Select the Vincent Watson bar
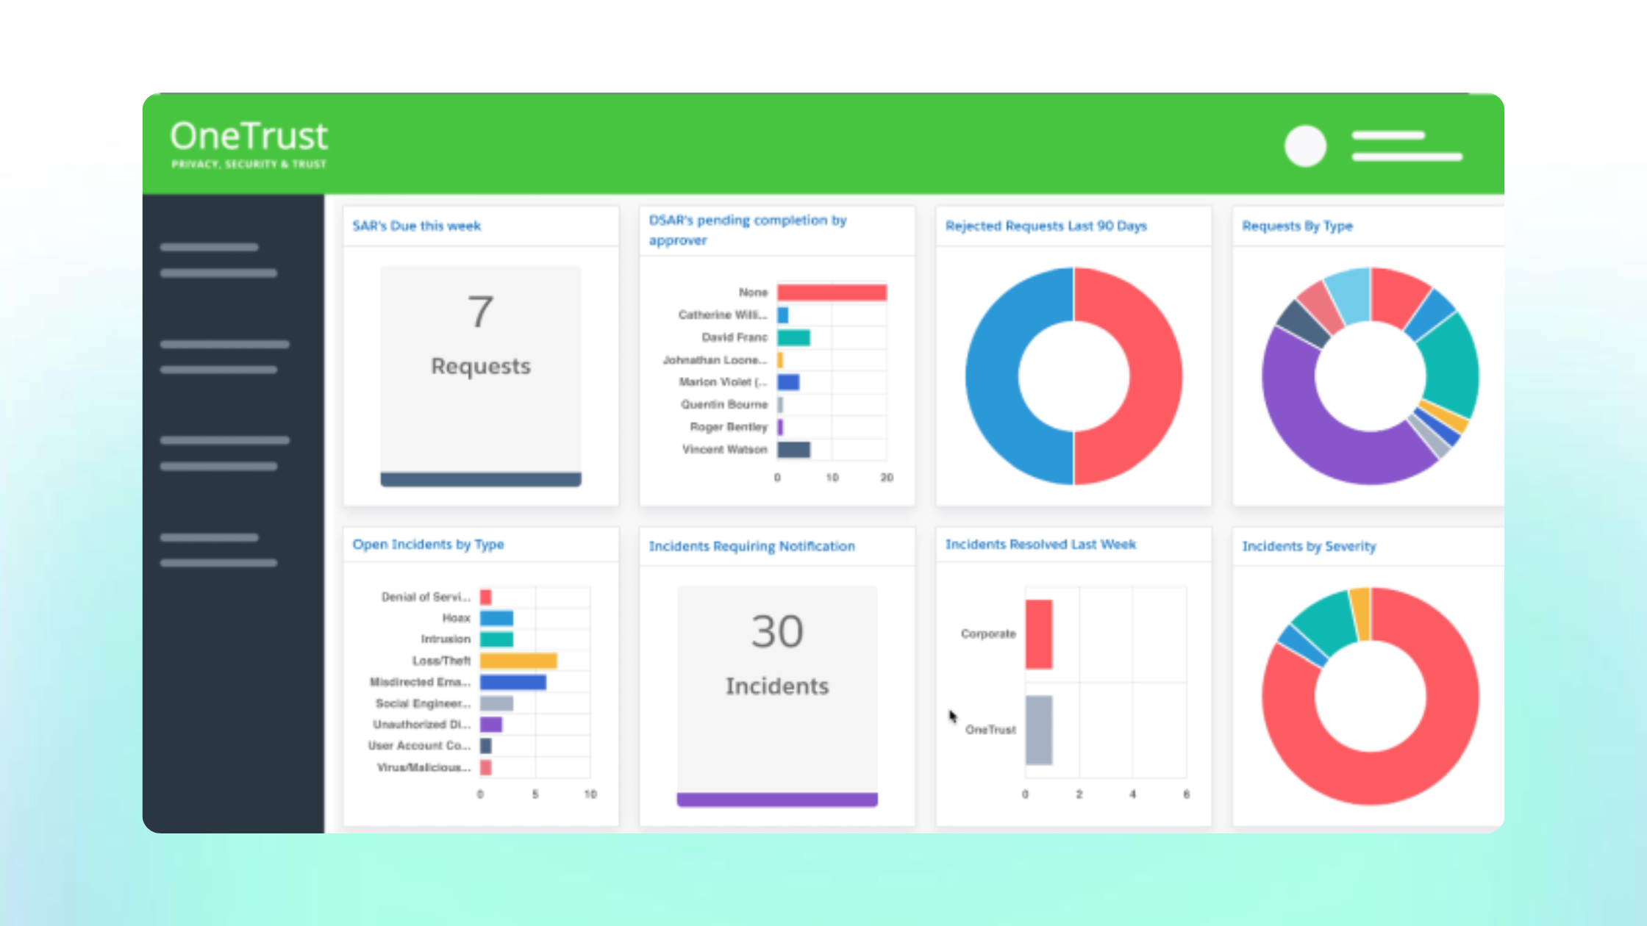1647x926 pixels. pyautogui.click(x=793, y=450)
